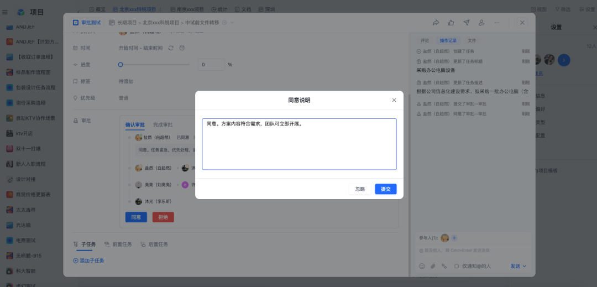The image size is (597, 287).
Task: Expand the breadcrumb dropdown chevron after 中试前文件转移
Action: tap(232, 23)
